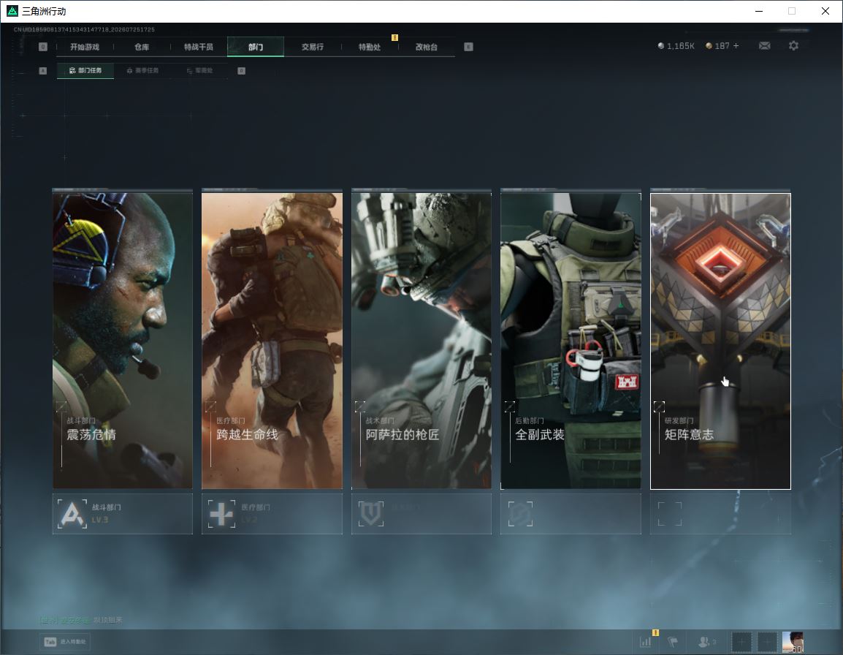Click the Tab 进入特勤处 button
The width and height of the screenshot is (843, 655).
[65, 642]
